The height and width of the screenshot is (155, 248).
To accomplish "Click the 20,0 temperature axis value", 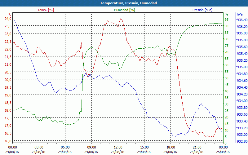I will click(x=8, y=80).
